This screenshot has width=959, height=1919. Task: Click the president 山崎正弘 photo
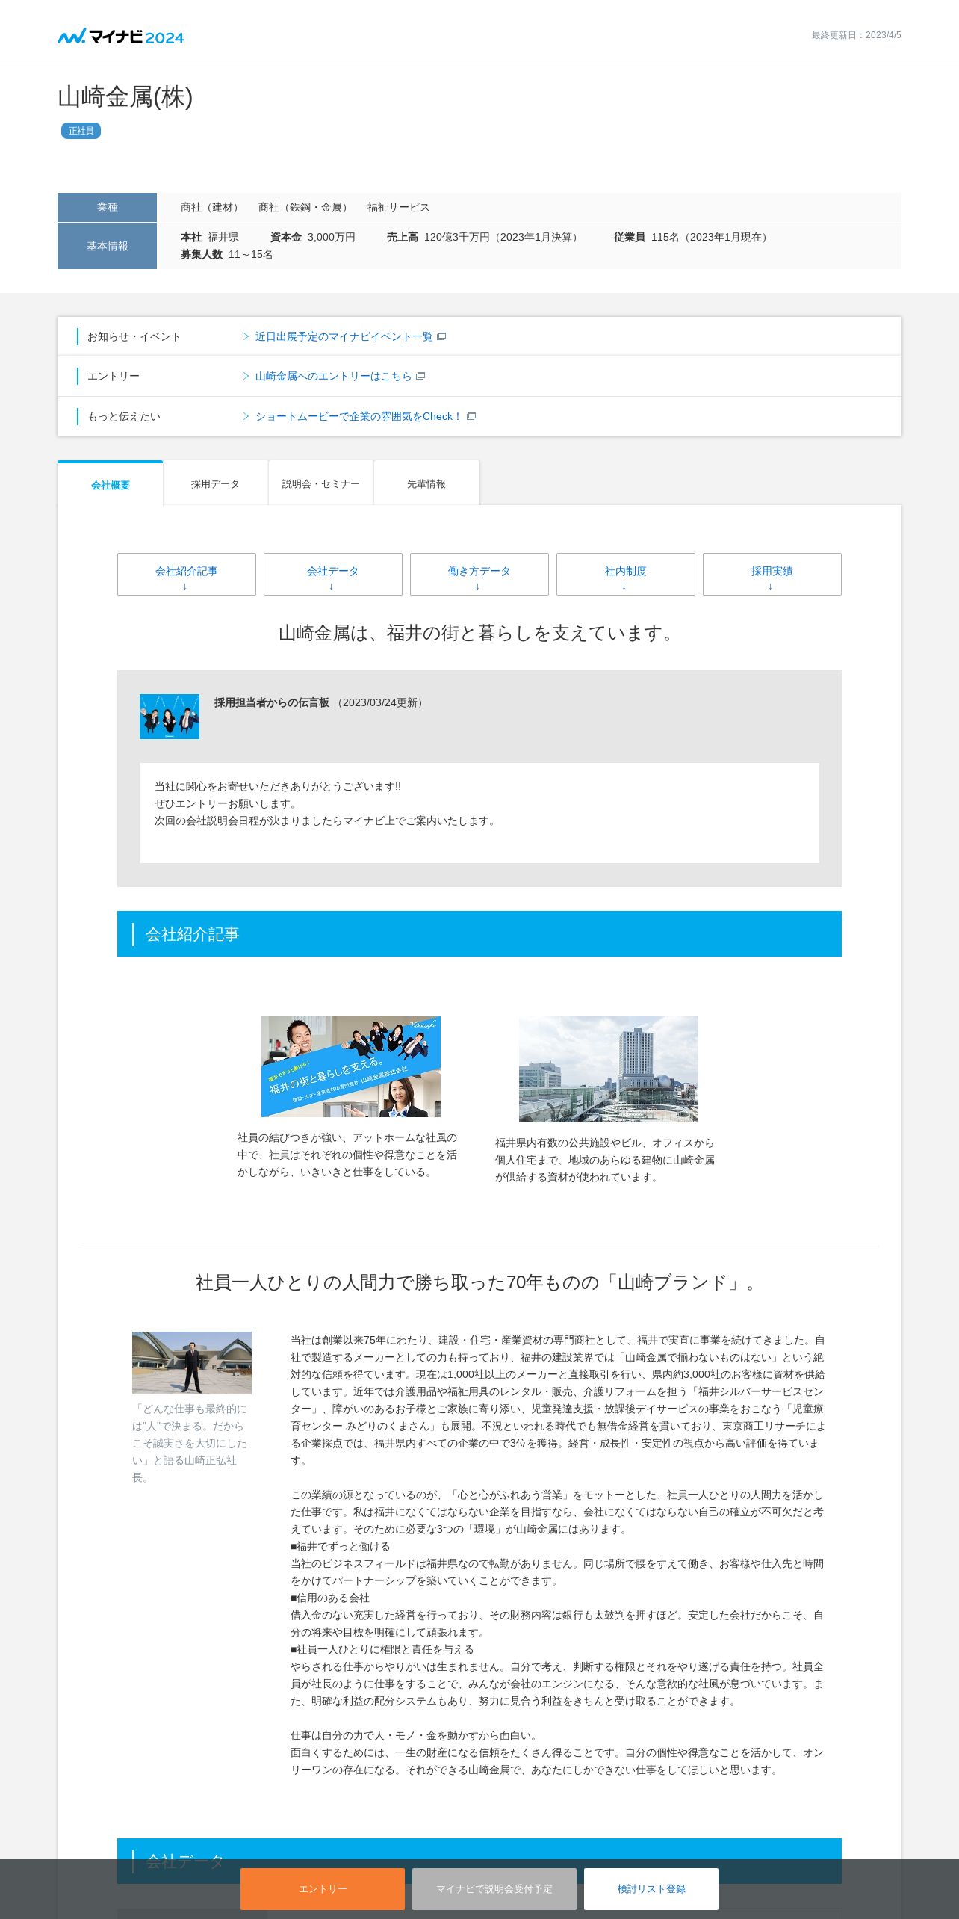[192, 1362]
